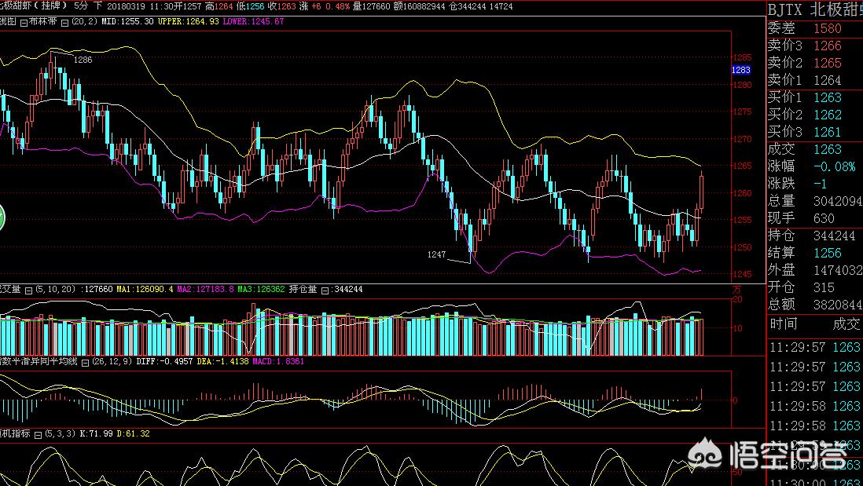Click the 开仓 315 value

[x=824, y=287]
